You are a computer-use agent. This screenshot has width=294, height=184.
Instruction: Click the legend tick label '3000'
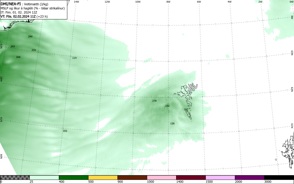coord(268,182)
